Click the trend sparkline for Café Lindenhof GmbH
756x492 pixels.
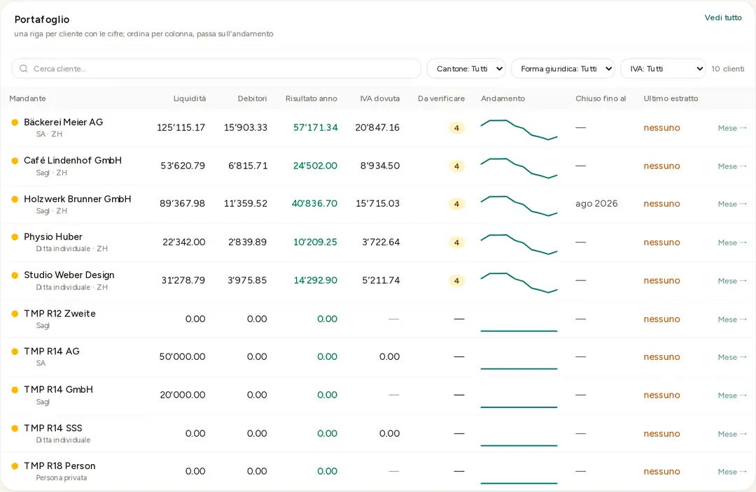519,168
